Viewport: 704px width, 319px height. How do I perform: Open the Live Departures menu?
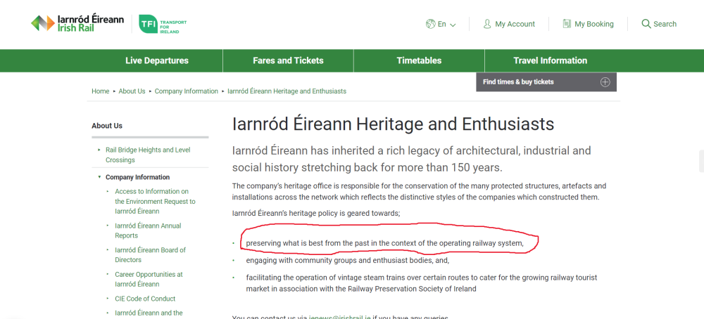coord(157,60)
